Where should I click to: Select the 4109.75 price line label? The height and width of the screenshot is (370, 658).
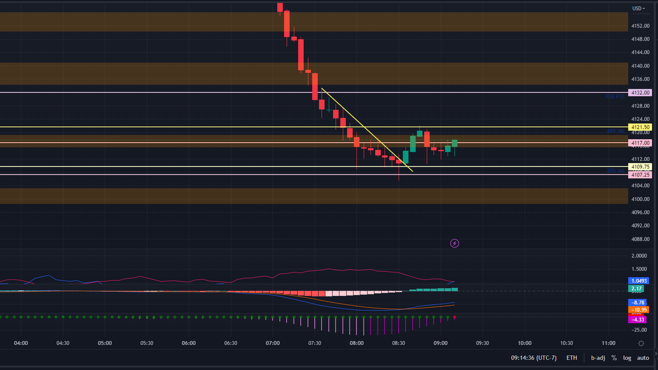[640, 167]
